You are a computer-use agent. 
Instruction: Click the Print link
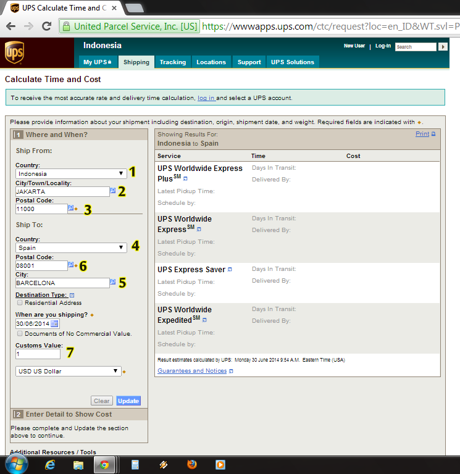[x=422, y=133]
